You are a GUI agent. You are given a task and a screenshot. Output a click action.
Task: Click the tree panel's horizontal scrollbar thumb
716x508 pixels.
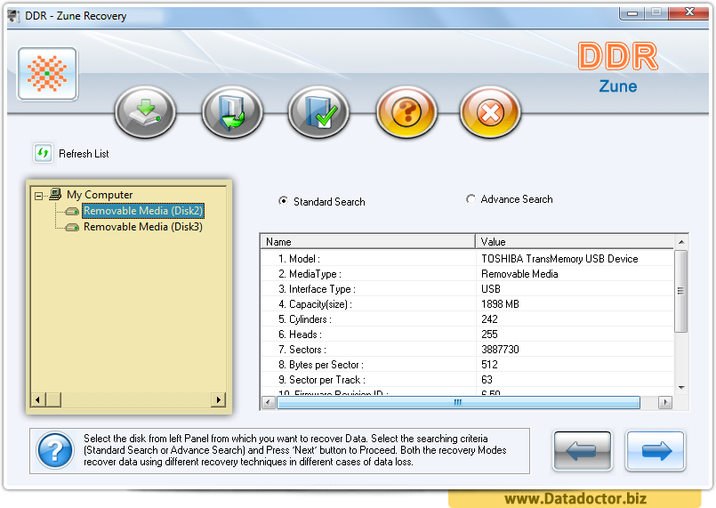(53, 399)
